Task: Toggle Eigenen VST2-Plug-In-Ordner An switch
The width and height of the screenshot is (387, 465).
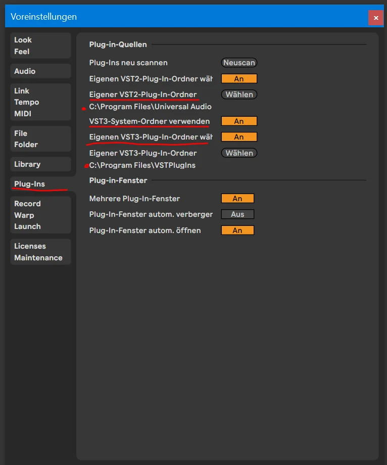Action: [x=239, y=78]
